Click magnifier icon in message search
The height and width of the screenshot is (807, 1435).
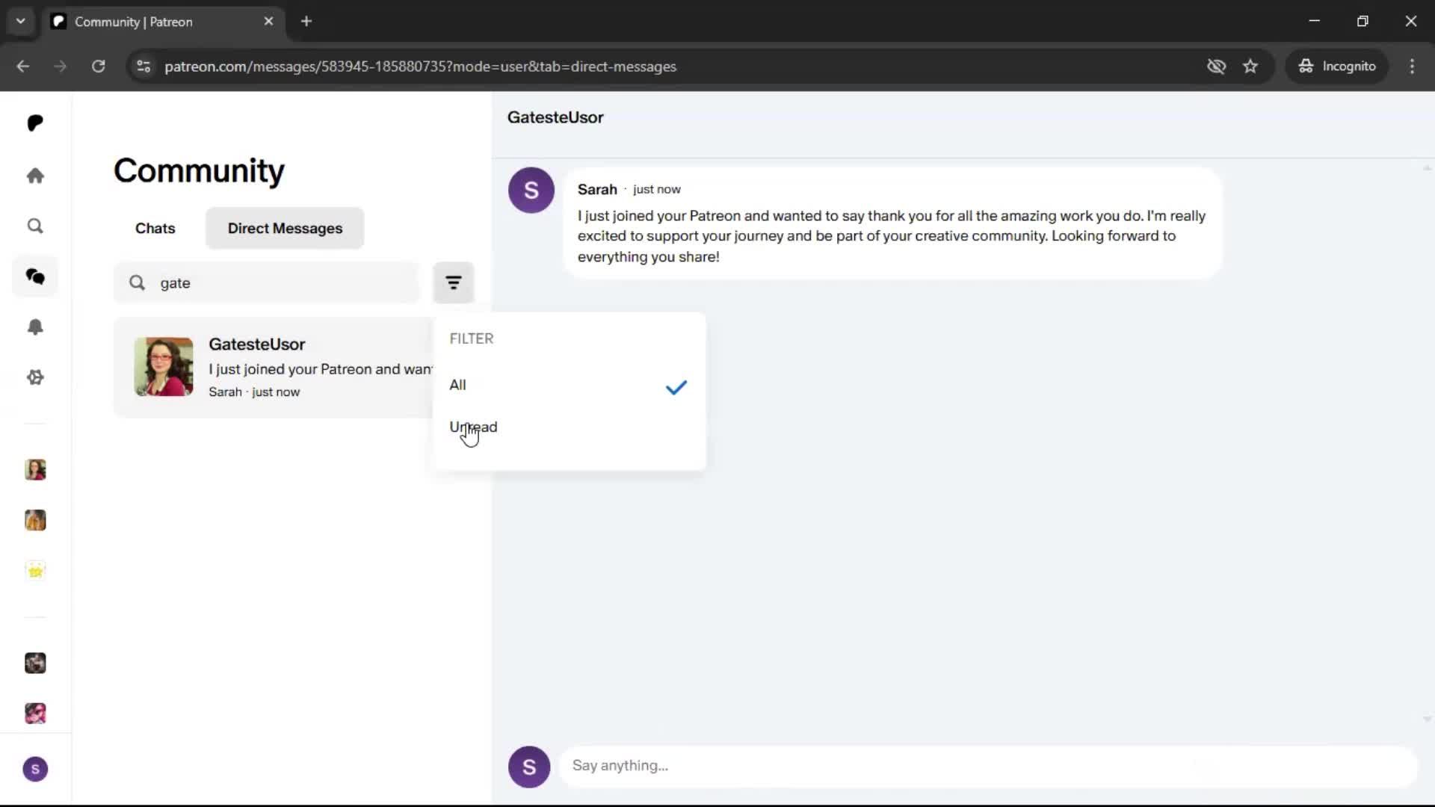pyautogui.click(x=137, y=282)
